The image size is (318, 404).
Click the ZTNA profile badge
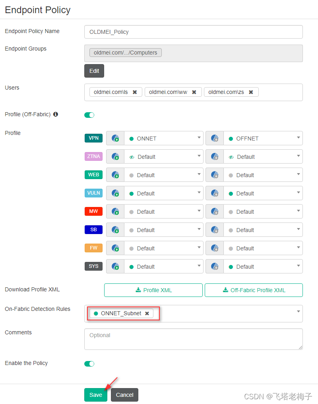pos(94,156)
